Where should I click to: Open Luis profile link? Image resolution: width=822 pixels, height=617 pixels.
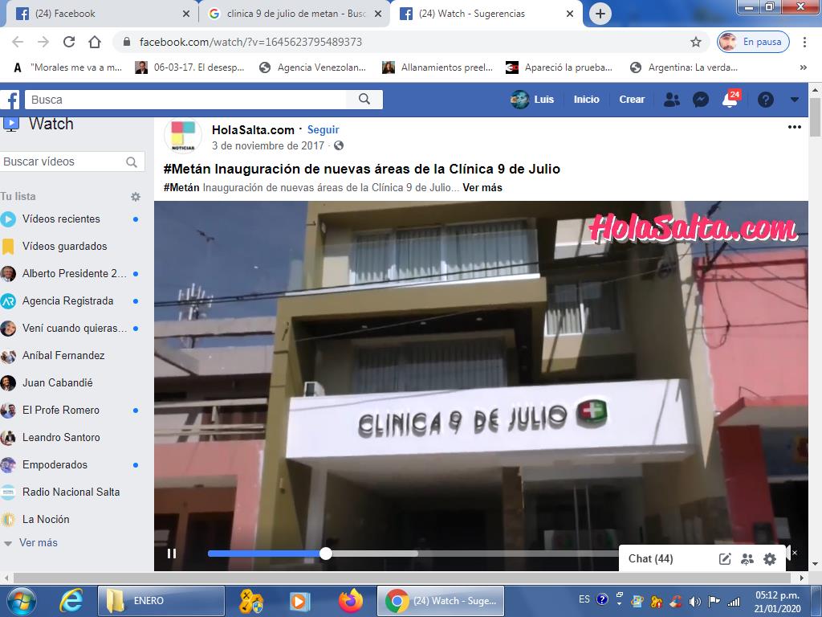tap(532, 99)
